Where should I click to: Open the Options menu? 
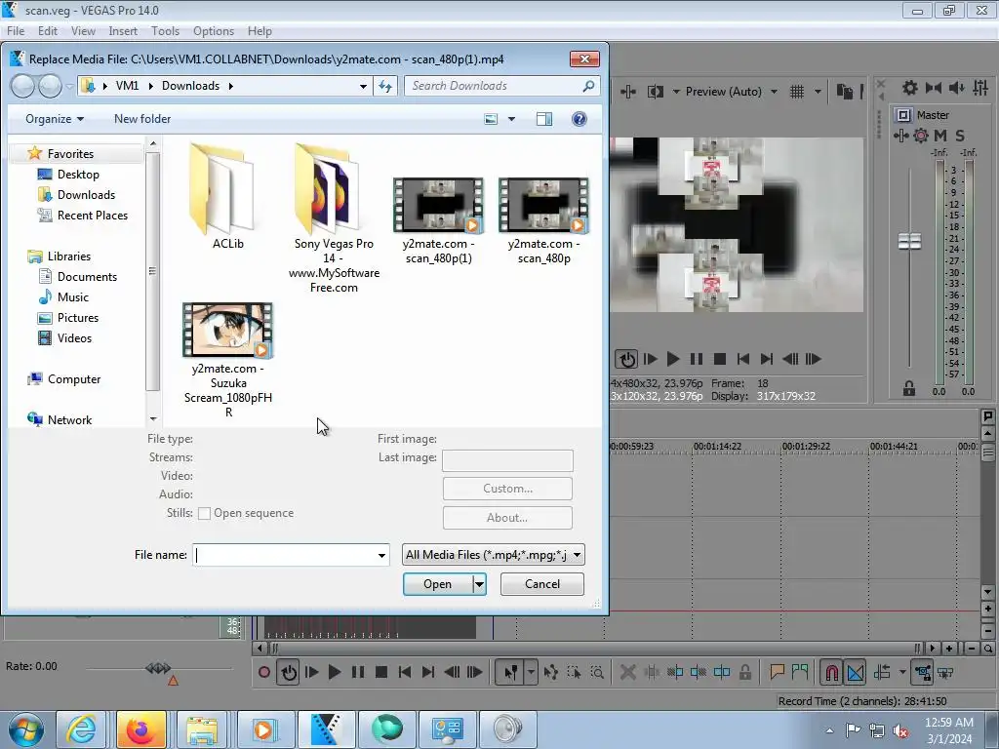click(214, 31)
